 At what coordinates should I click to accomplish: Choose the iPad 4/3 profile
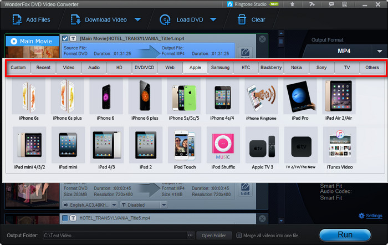coord(106,148)
